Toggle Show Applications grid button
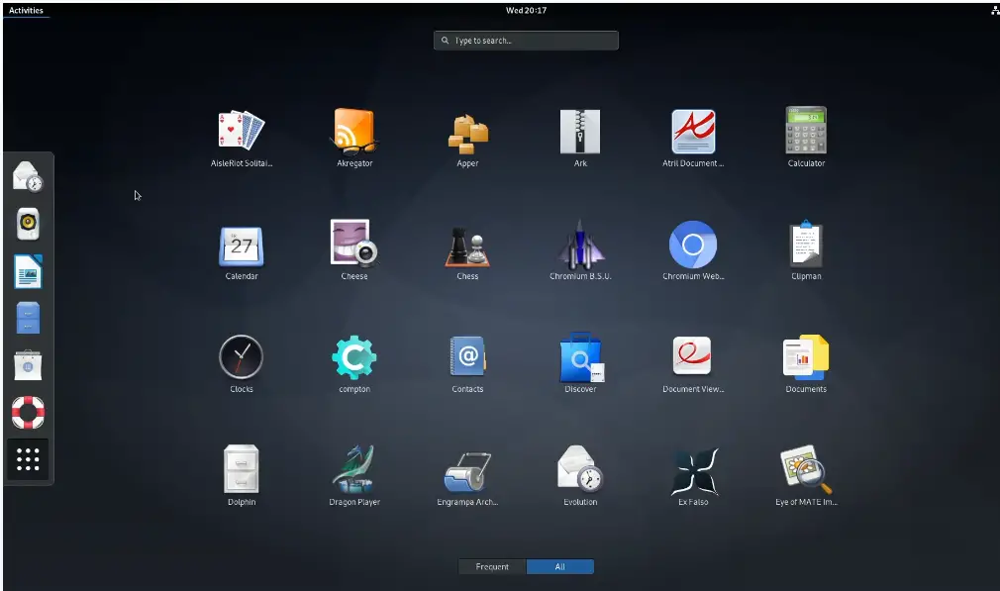The height and width of the screenshot is (591, 1000). click(28, 459)
